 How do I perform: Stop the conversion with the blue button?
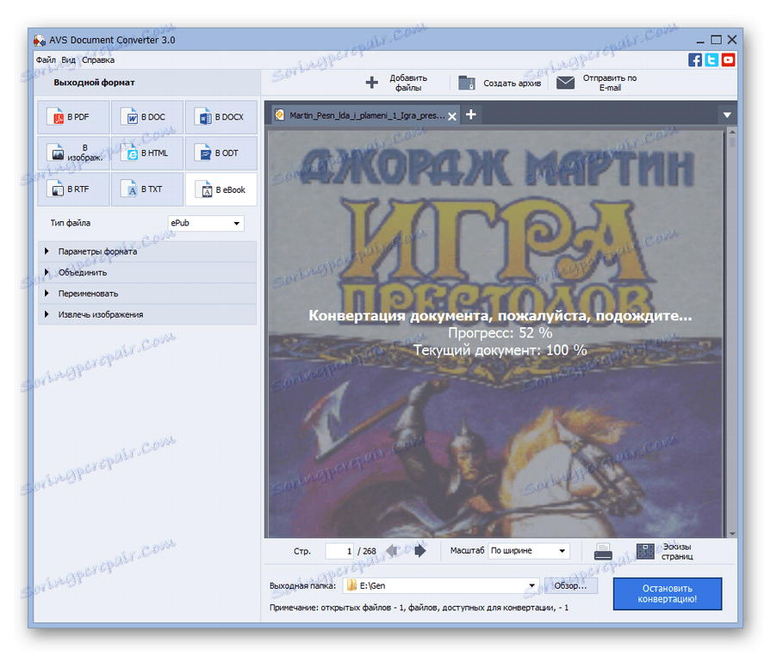click(668, 594)
